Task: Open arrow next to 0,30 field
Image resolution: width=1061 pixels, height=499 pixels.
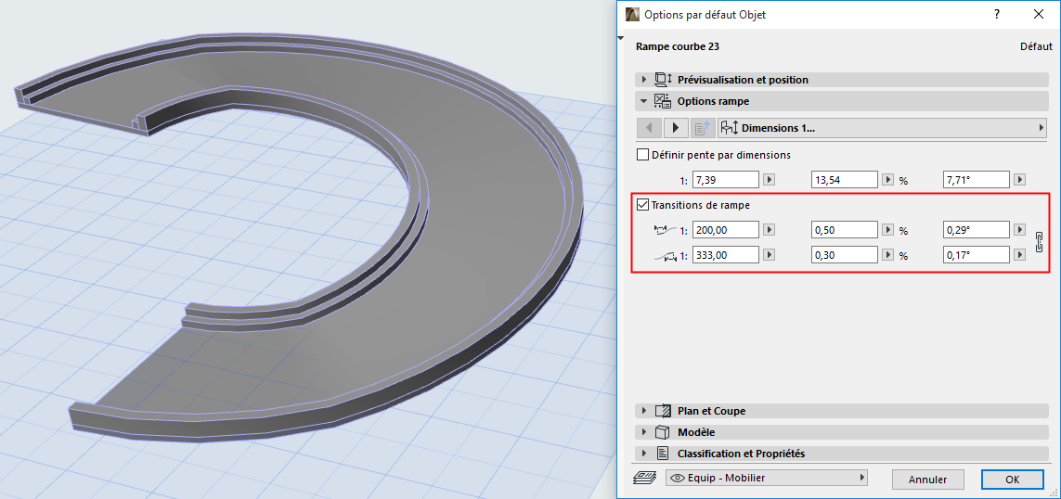Action: [x=887, y=255]
